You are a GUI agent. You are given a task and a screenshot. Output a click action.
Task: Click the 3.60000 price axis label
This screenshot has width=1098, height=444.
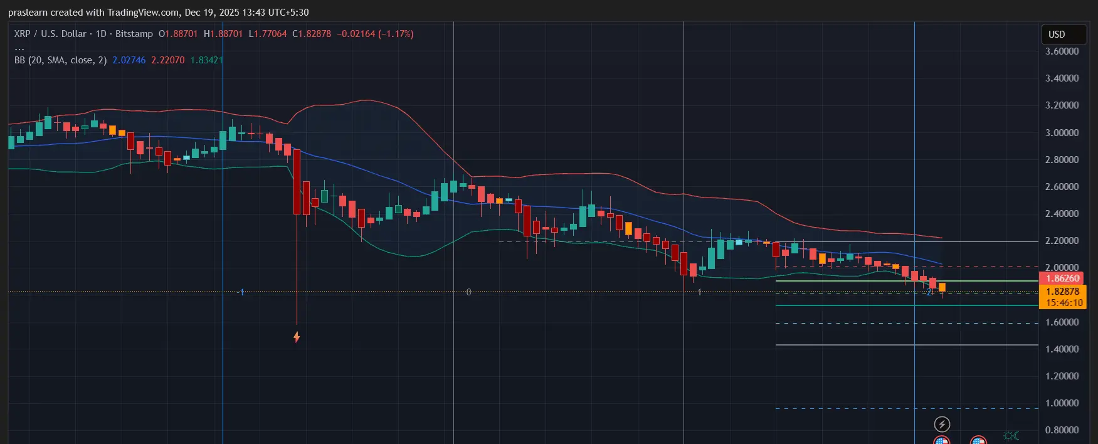click(x=1062, y=51)
